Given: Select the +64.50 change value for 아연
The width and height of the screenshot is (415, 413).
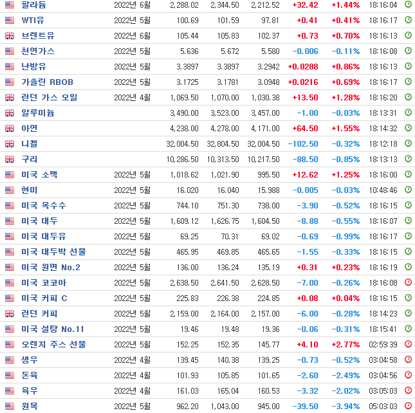Looking at the screenshot, I should click(305, 128).
